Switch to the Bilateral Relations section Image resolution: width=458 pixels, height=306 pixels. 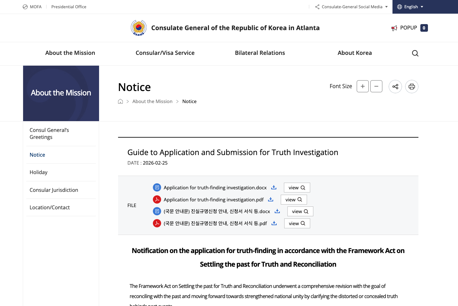[260, 53]
